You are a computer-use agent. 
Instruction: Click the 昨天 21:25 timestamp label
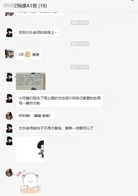[x=80, y=23]
